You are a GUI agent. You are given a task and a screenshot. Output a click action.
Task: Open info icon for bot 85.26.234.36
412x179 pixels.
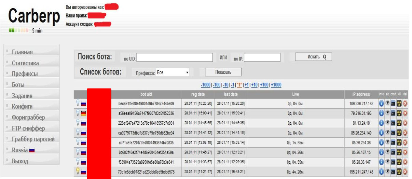(382, 142)
